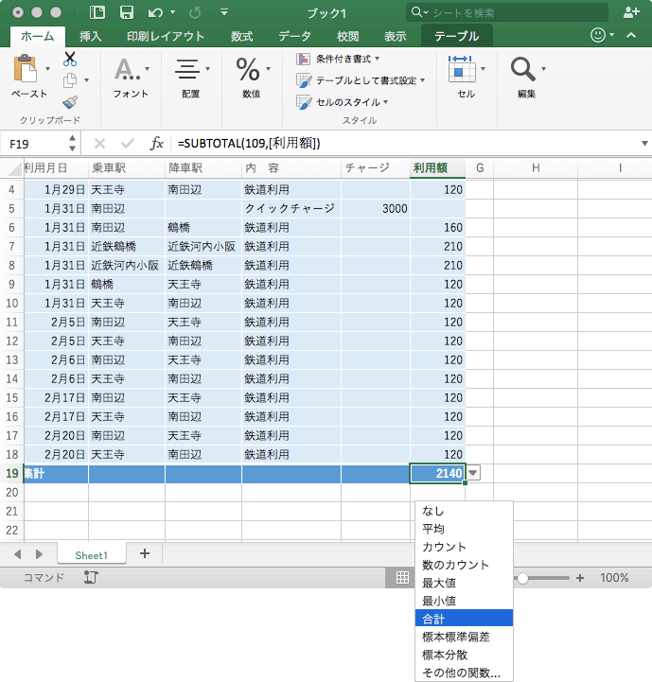Screen dimensions: 652x682
Task: Open the 数値 percent number icon
Action: pyautogui.click(x=248, y=70)
